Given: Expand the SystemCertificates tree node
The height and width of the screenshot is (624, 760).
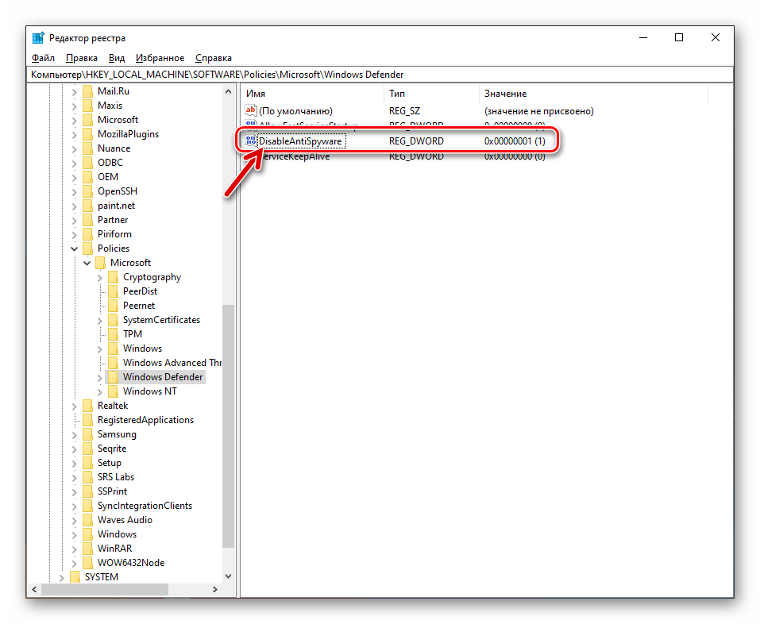Looking at the screenshot, I should 100,320.
